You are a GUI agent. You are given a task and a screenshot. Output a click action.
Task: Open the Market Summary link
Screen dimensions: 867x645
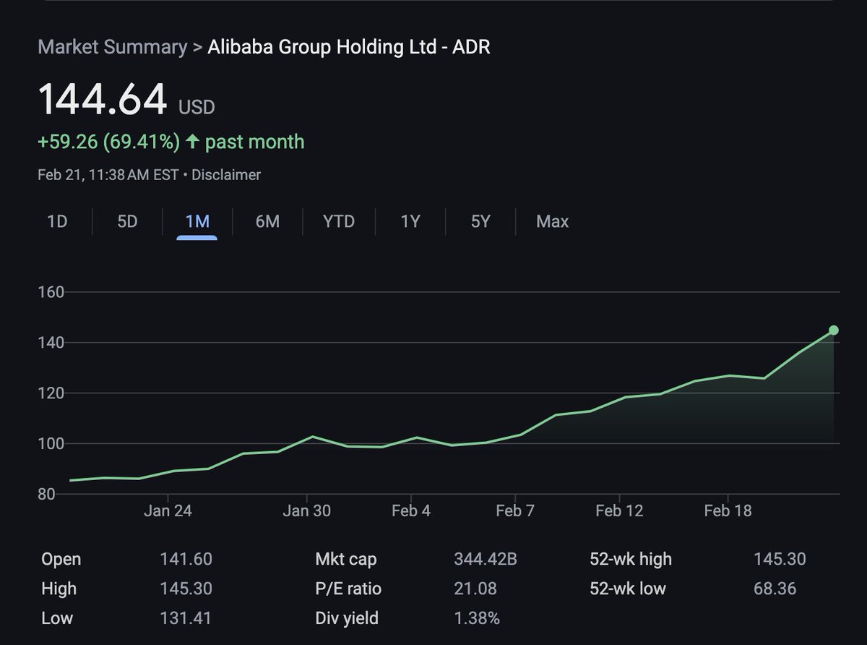pyautogui.click(x=112, y=47)
